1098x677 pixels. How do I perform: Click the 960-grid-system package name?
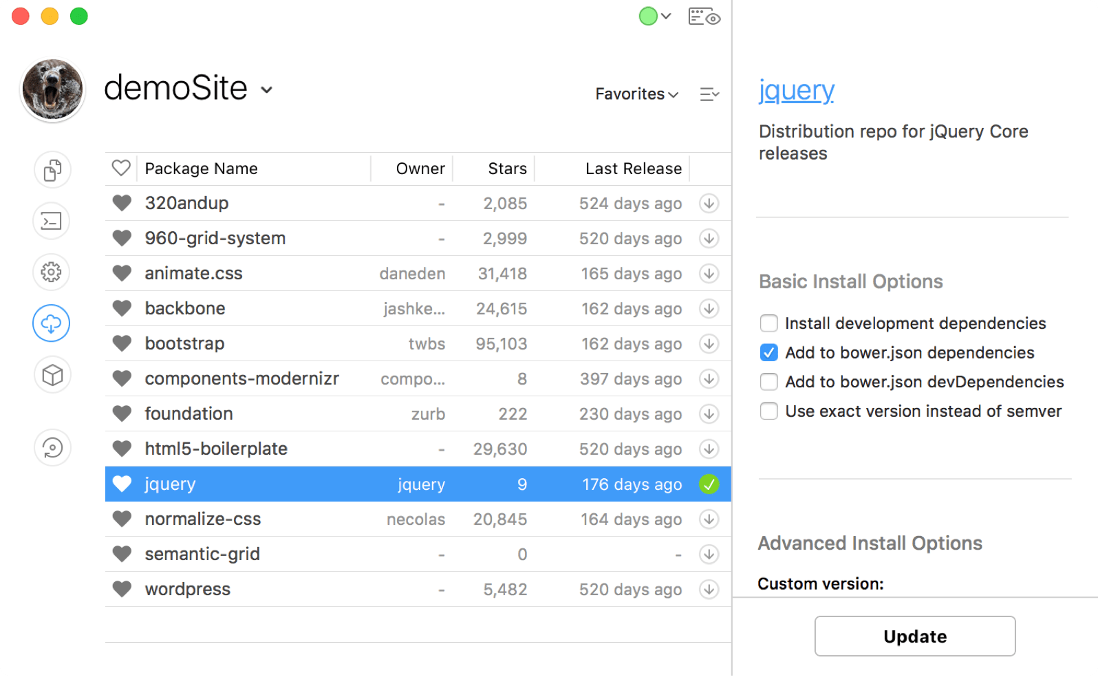point(215,239)
